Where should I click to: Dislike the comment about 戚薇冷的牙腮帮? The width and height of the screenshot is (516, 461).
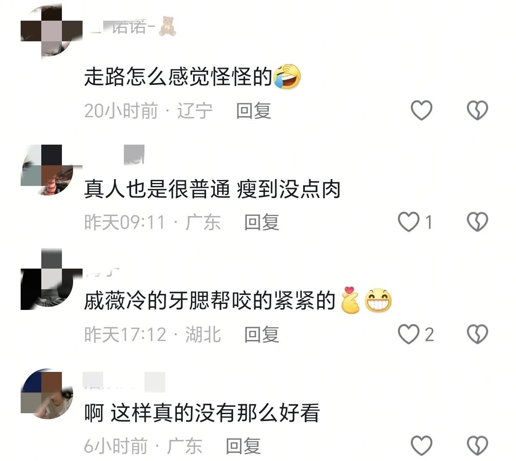pos(477,334)
